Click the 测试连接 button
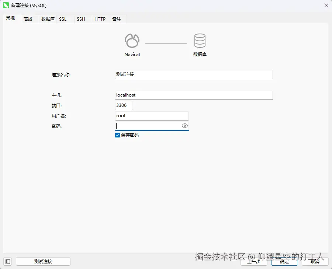Viewport: 332px width, 269px height. (43, 262)
